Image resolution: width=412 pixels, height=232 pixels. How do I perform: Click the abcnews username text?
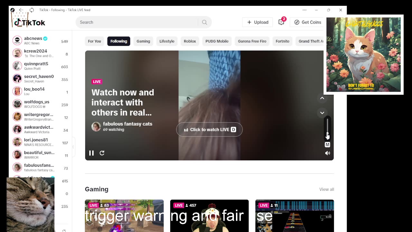(33, 38)
